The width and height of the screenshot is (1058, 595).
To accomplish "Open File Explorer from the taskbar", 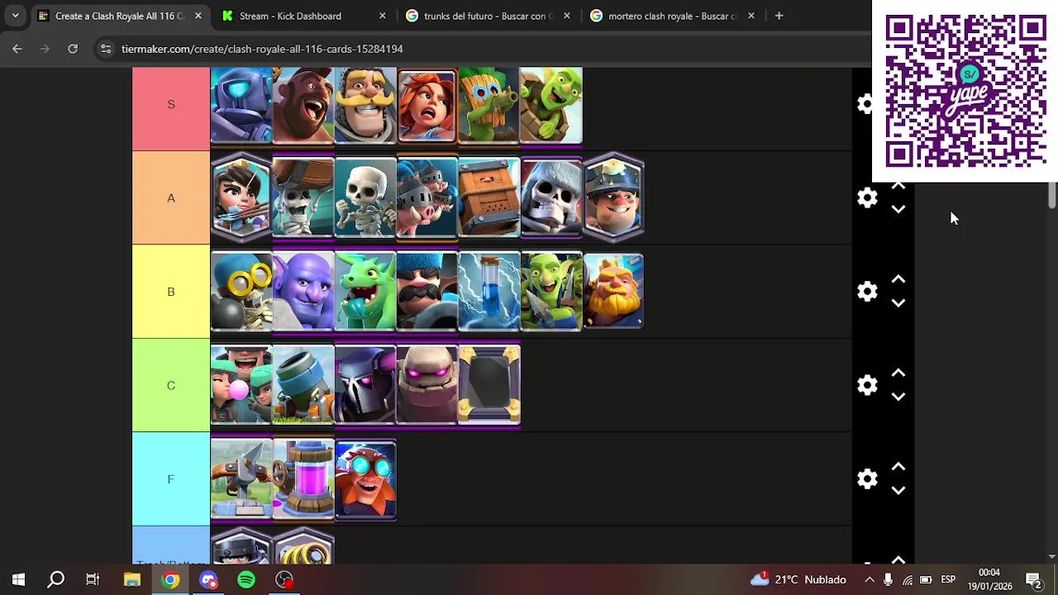I will coord(132,579).
